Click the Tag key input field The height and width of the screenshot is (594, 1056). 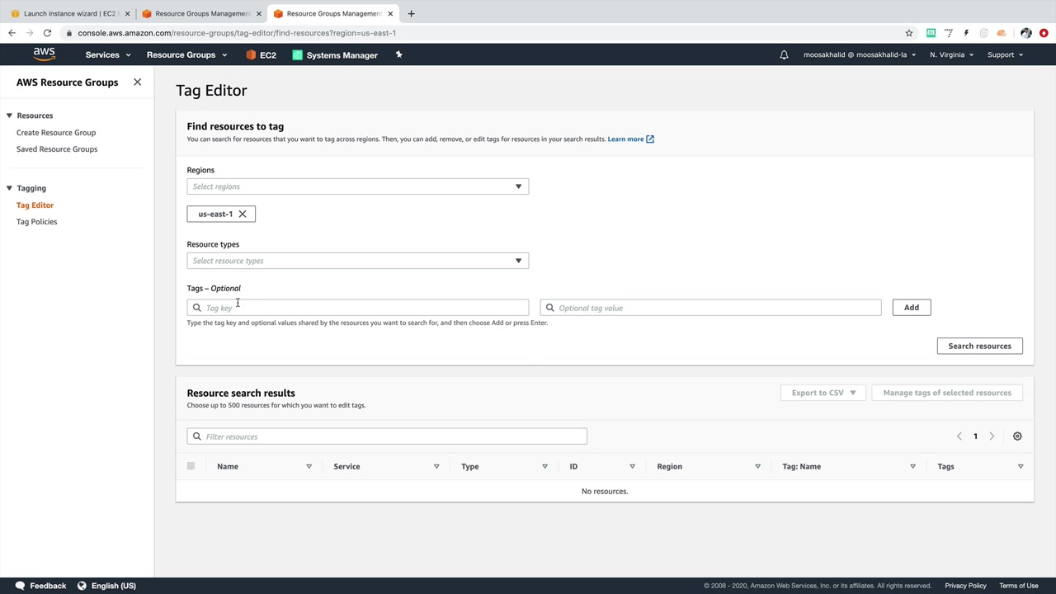point(363,308)
